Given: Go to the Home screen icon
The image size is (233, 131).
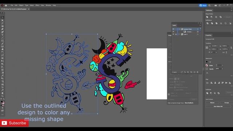Looking at the screenshot, I should [6, 5].
